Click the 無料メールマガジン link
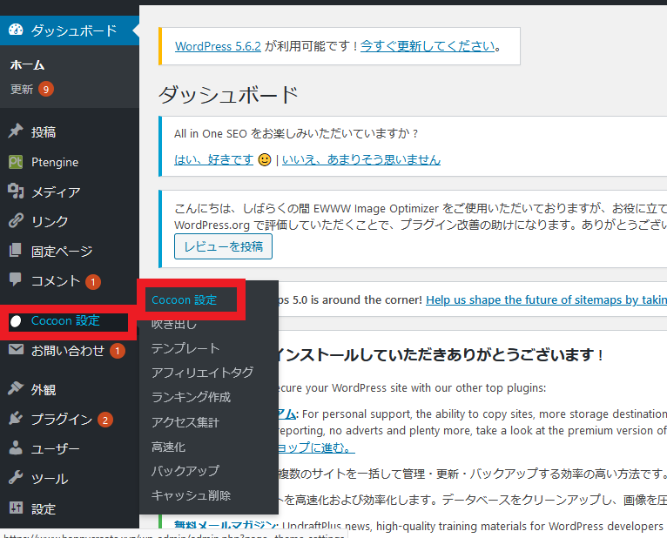Screen dimensions: 667x538 tap(226, 526)
